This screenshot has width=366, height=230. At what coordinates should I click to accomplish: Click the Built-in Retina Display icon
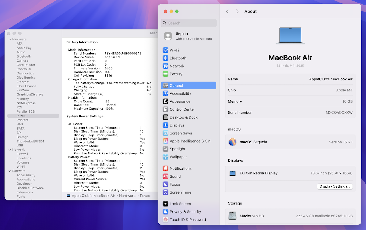(x=232, y=173)
